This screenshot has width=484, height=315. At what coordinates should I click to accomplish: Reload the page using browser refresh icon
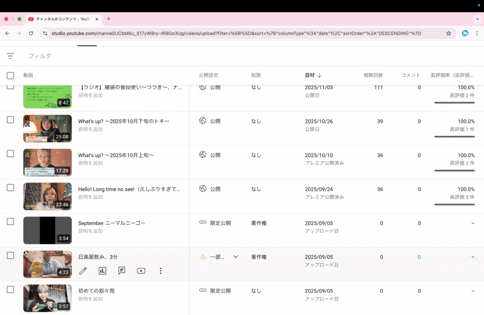point(31,34)
